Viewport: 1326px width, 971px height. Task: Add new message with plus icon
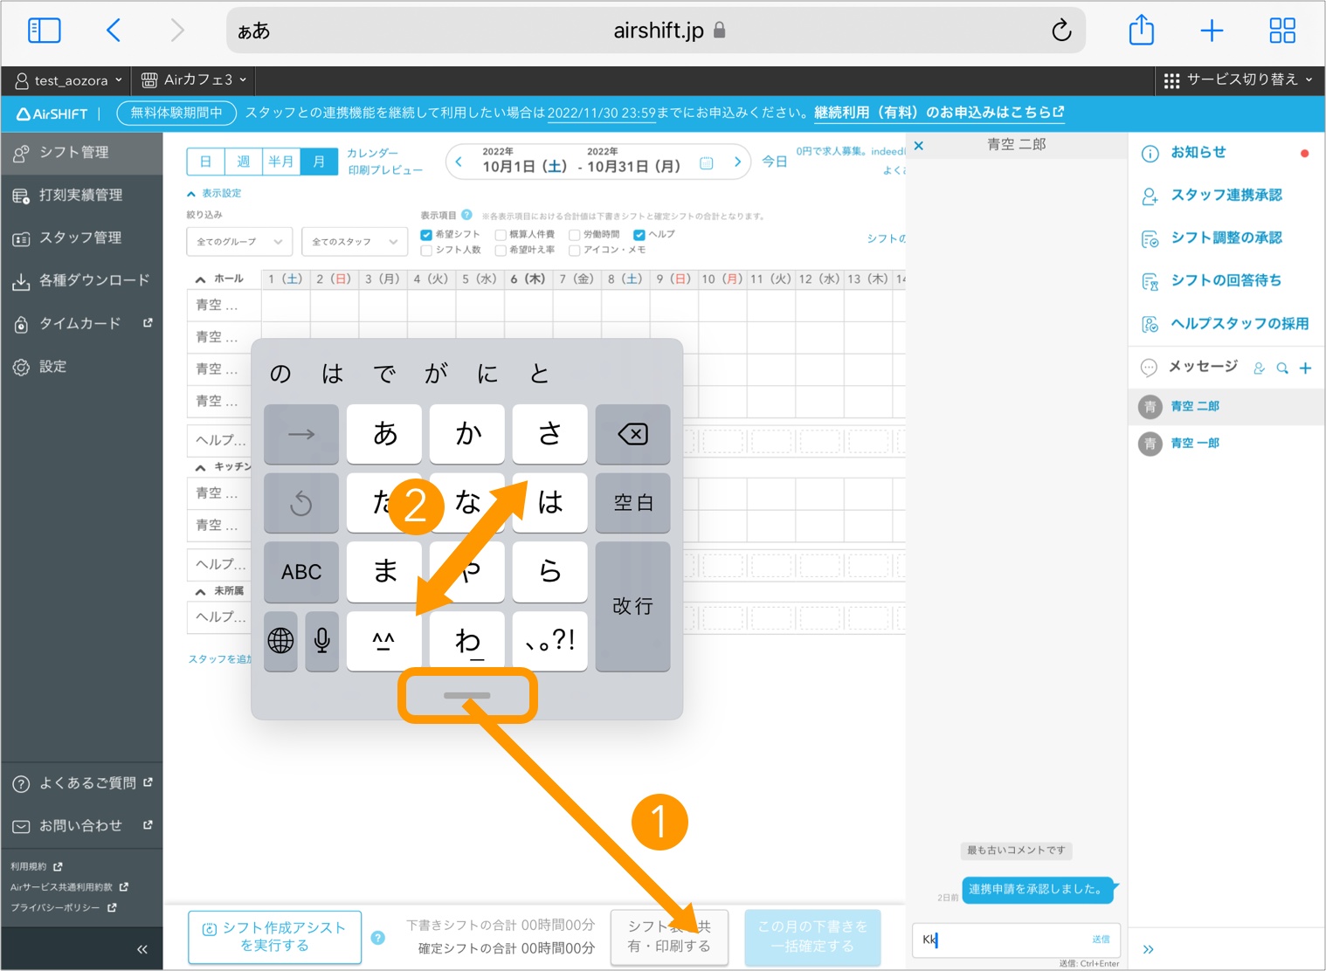tap(1305, 368)
